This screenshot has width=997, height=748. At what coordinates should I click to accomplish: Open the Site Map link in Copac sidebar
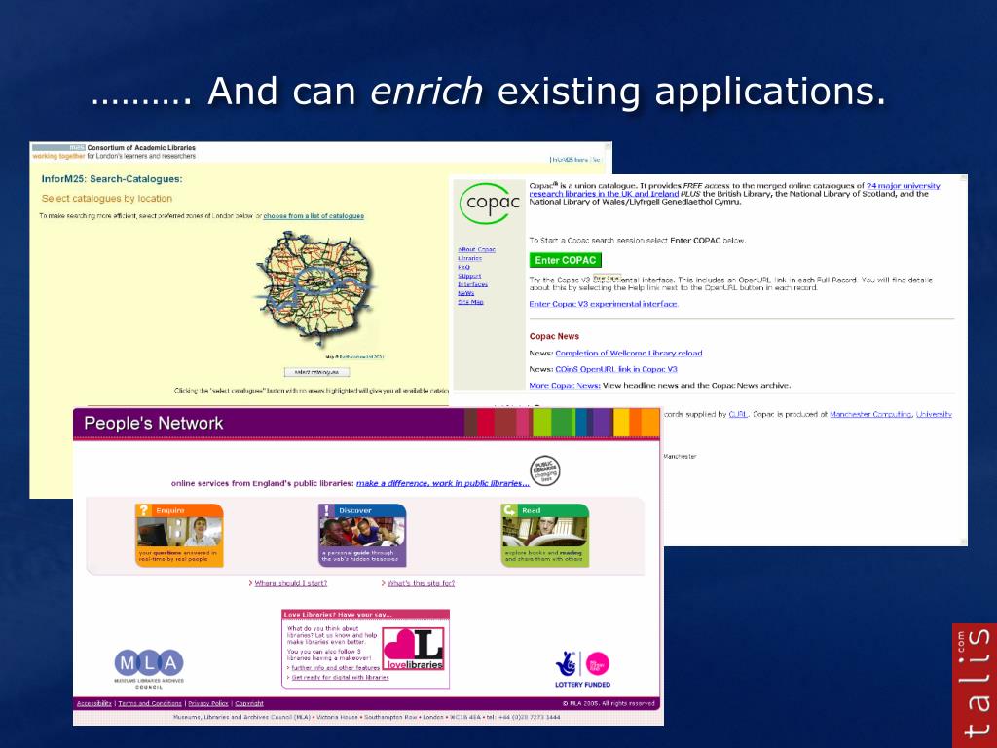click(470, 302)
